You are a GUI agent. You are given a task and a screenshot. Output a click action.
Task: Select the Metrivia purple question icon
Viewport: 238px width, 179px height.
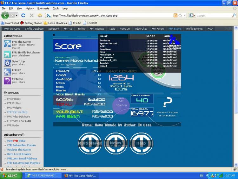(7, 81)
